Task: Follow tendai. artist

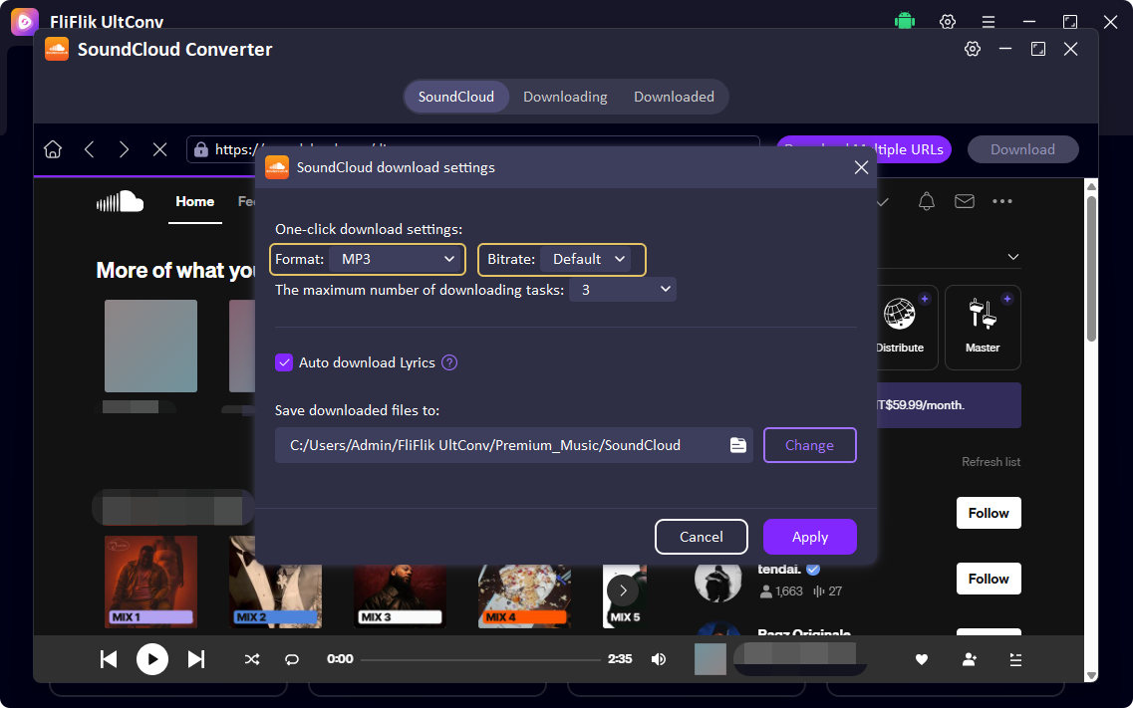Action: pos(989,579)
